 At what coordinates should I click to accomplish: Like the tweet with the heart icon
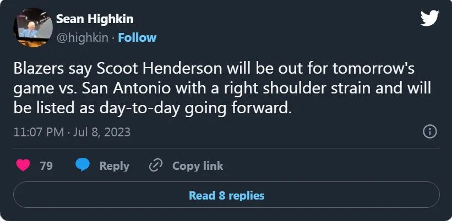[x=24, y=165]
